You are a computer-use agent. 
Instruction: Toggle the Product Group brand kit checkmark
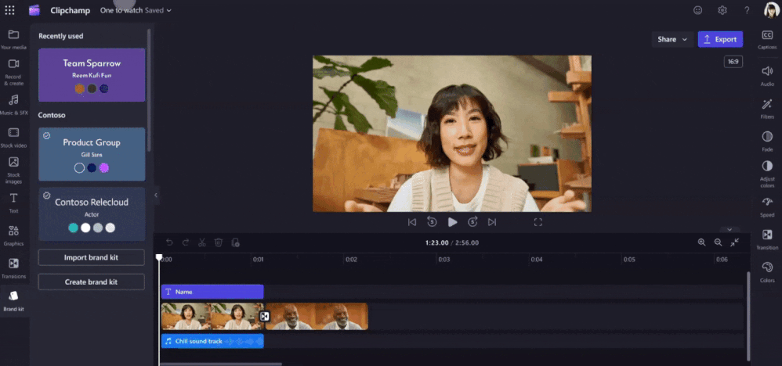[46, 135]
